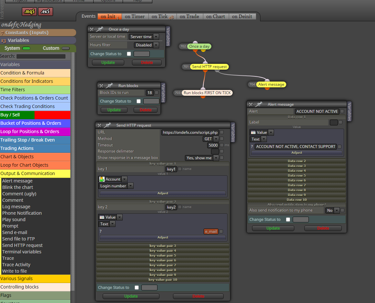Select the Alert message node in graph
This screenshot has height=303, width=375.
271,84
